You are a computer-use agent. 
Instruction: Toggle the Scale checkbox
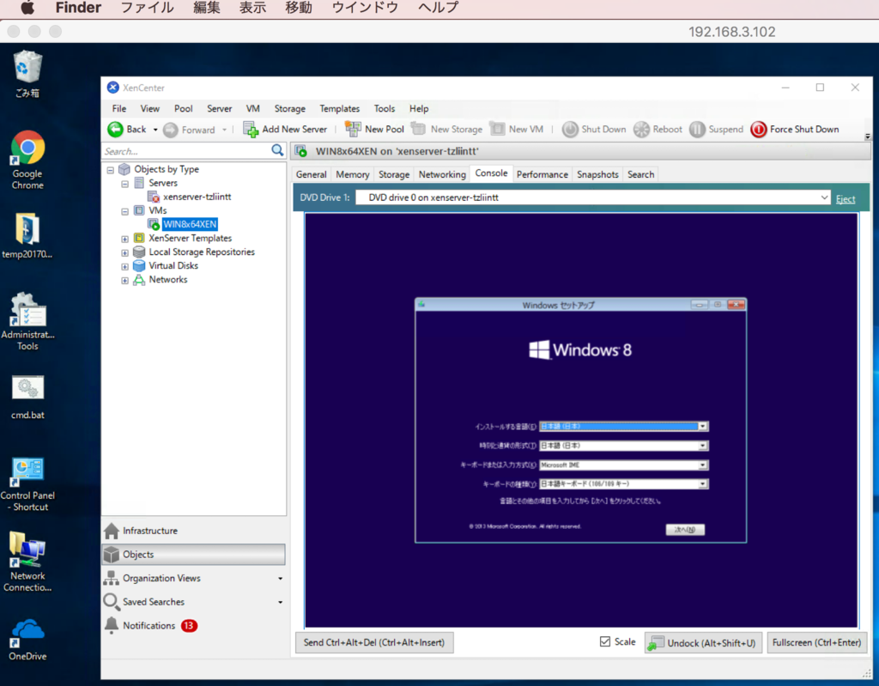click(x=605, y=641)
